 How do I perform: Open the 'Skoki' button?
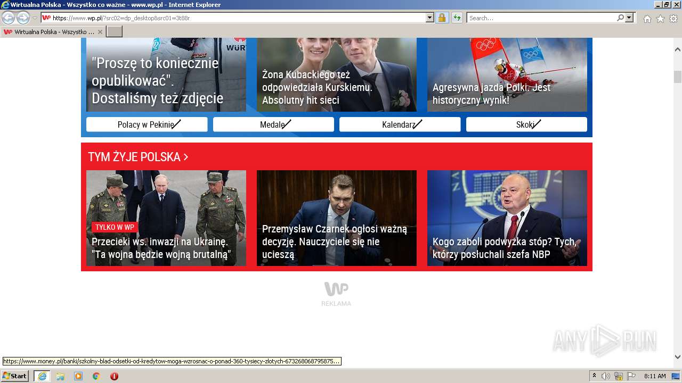tap(526, 124)
